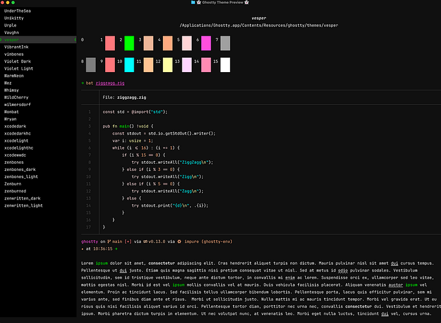Screen dimensions: 441x323
Task: Click the version v0.13.0 in the prompt
Action: pyautogui.click(x=157, y=241)
